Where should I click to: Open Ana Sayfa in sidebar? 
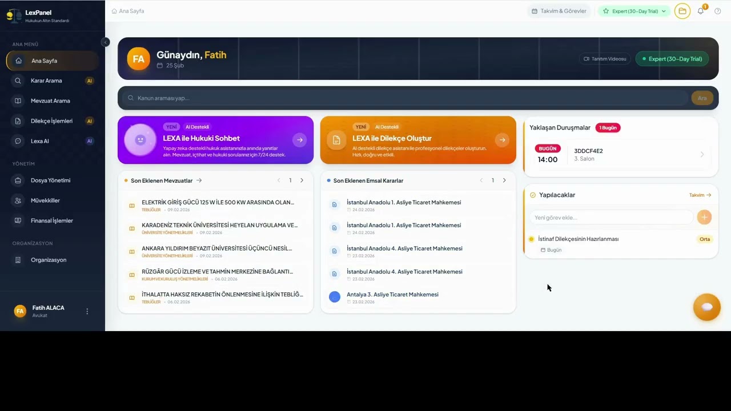[53, 61]
